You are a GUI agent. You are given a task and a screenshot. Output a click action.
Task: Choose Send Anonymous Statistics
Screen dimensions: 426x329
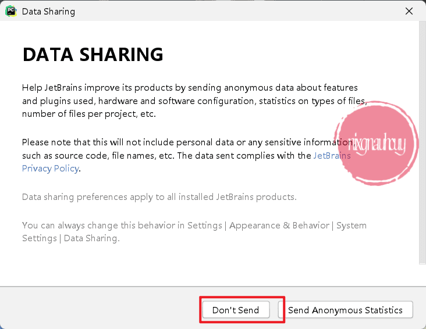[345, 310]
